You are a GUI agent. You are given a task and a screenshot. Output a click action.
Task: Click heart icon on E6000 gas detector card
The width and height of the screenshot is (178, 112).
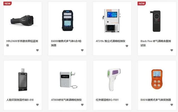82,50
